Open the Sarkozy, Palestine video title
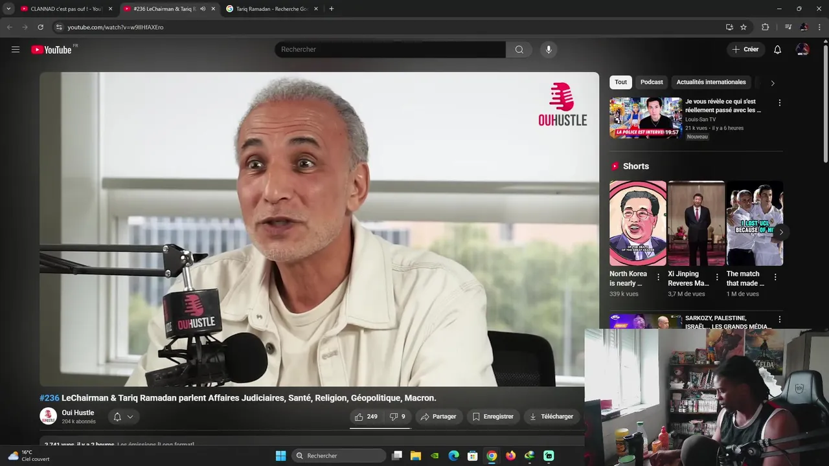This screenshot has width=829, height=466. 728,322
